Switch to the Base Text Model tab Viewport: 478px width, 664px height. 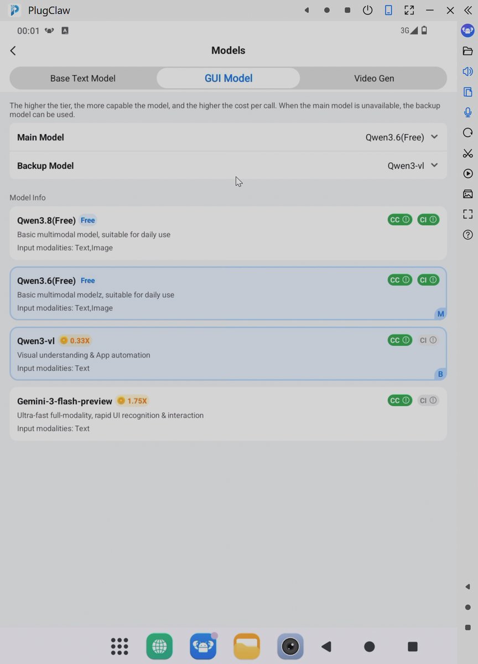[83, 79]
